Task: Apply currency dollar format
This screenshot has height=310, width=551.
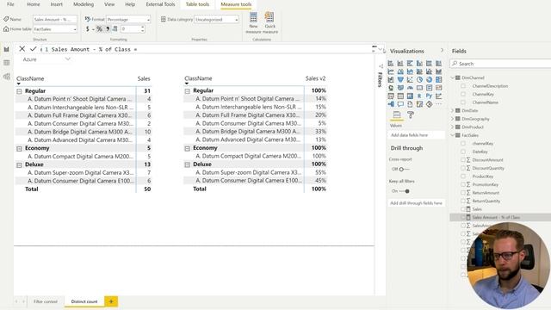Action: tap(88, 29)
